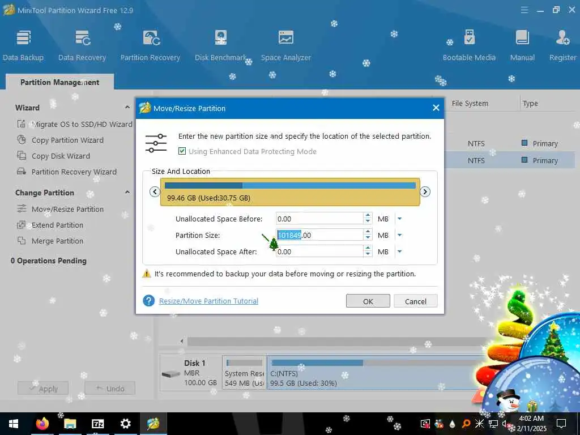
Task: Collapse the Wizard section
Action: point(127,107)
